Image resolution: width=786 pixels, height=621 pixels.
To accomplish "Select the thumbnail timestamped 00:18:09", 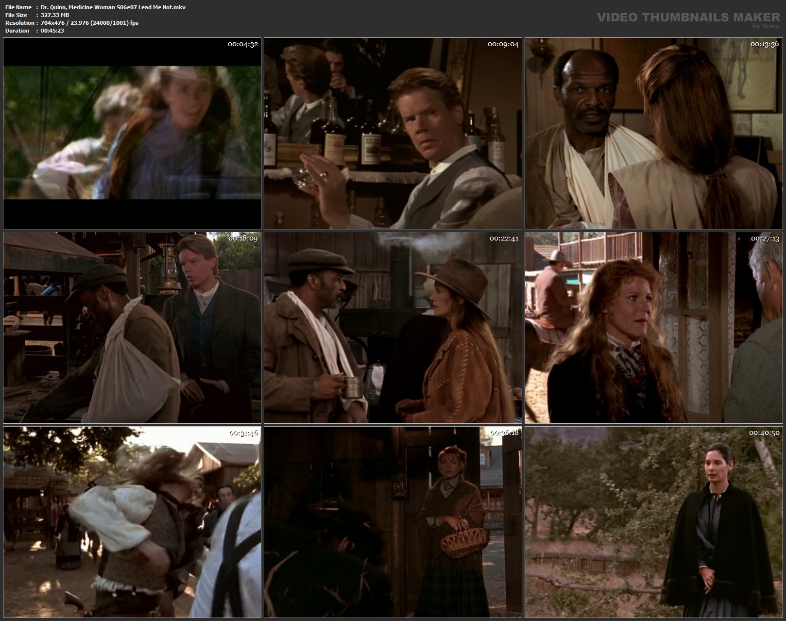I will click(132, 328).
